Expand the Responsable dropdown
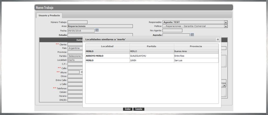268x115 pixels. (x=226, y=22)
